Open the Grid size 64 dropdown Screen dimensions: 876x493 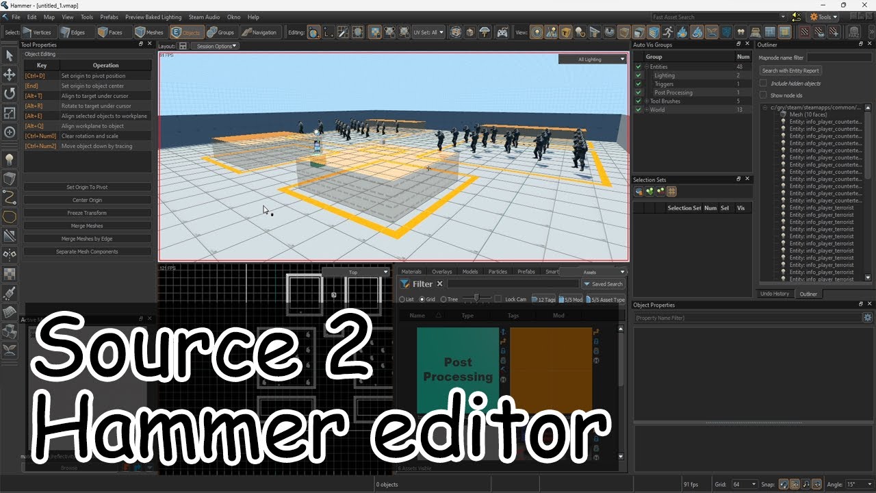(745, 484)
